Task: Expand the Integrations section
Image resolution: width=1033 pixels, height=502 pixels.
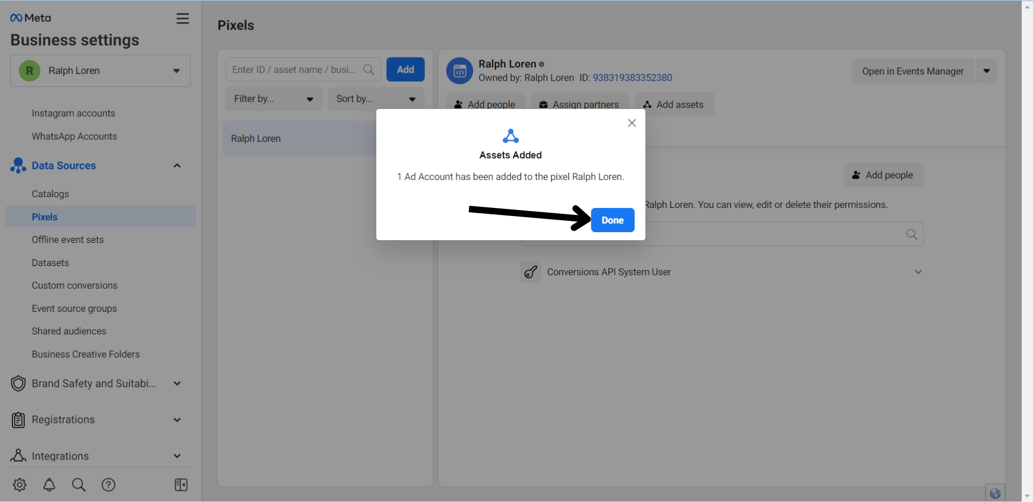Action: pyautogui.click(x=177, y=456)
